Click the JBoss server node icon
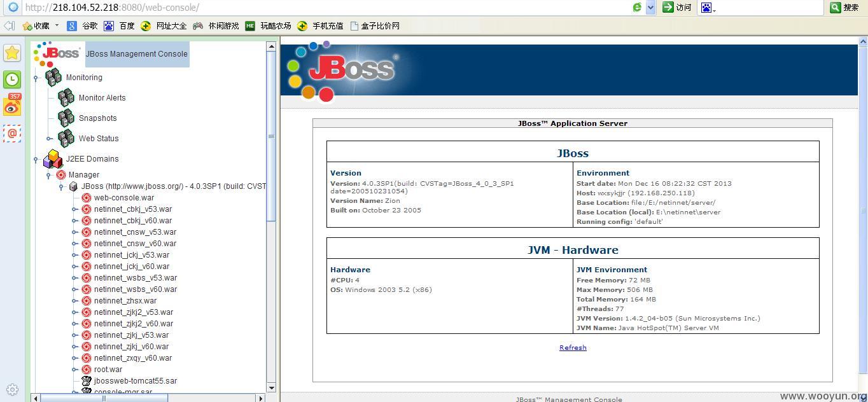 coord(73,186)
